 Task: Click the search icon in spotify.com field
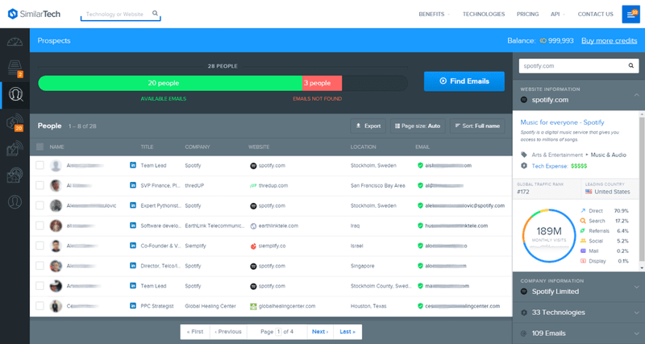pyautogui.click(x=631, y=66)
